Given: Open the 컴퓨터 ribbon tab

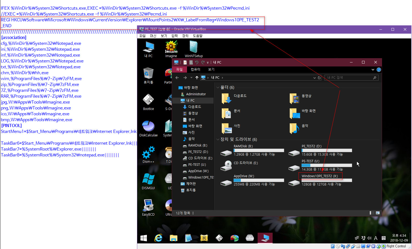Looking at the screenshot, I should (x=196, y=69).
